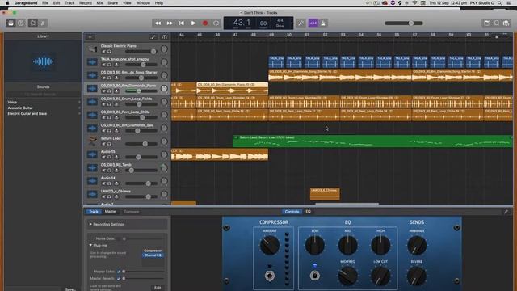Adjust volume slider of OS_RC_Tamb track

(x=141, y=171)
